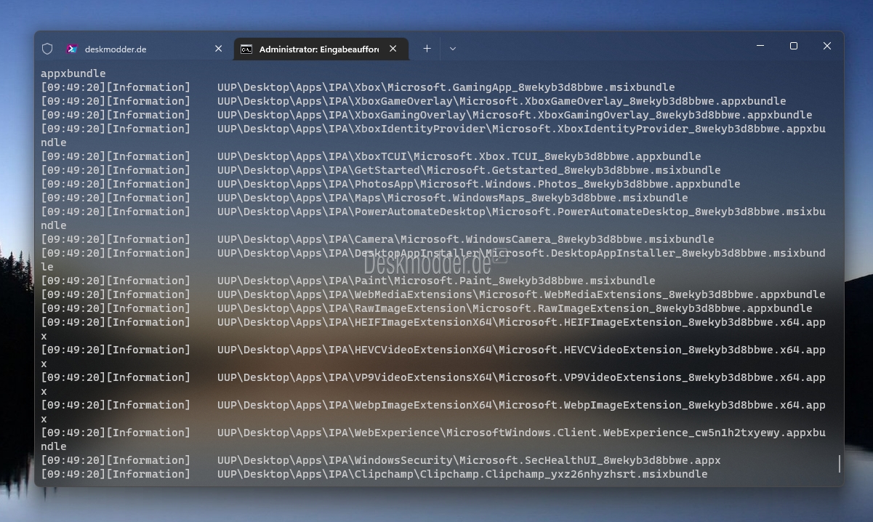Click the XboxGamingOverlay appxbundle line
Image resolution: width=873 pixels, height=522 pixels.
[427, 115]
